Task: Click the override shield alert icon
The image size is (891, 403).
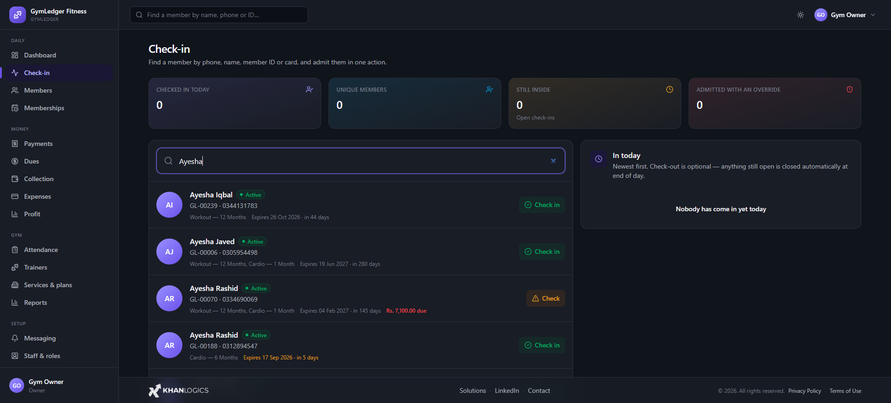Action: [x=850, y=89]
